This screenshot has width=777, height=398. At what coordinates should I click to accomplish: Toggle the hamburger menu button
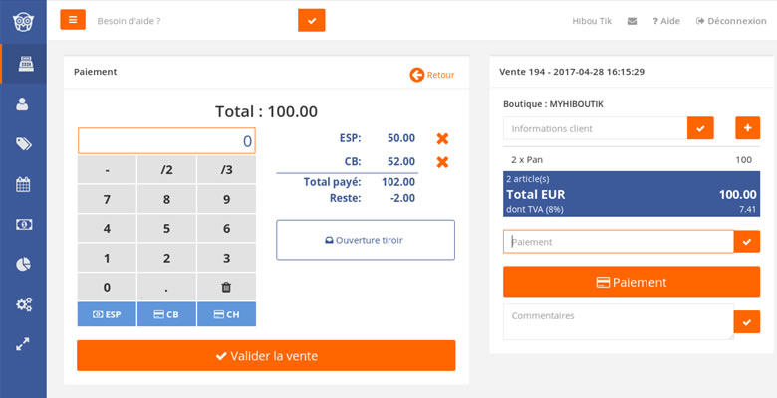click(73, 20)
